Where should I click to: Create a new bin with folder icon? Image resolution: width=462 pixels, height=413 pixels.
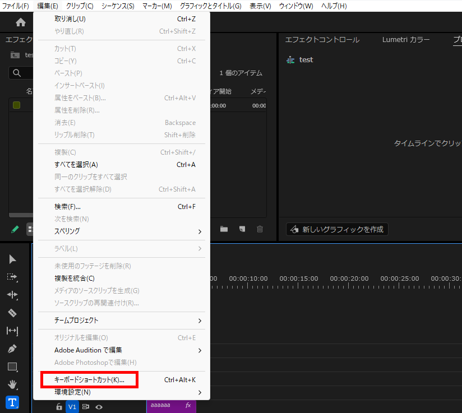224,229
